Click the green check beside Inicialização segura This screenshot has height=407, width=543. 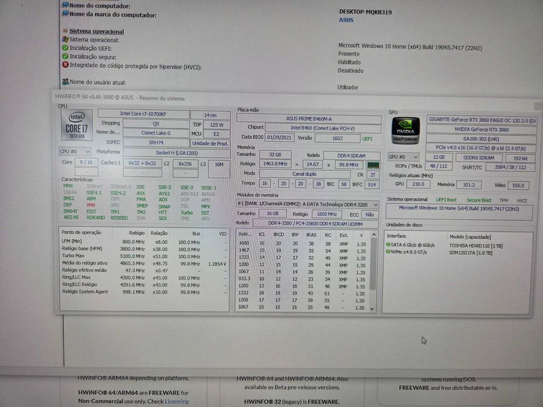65,56
